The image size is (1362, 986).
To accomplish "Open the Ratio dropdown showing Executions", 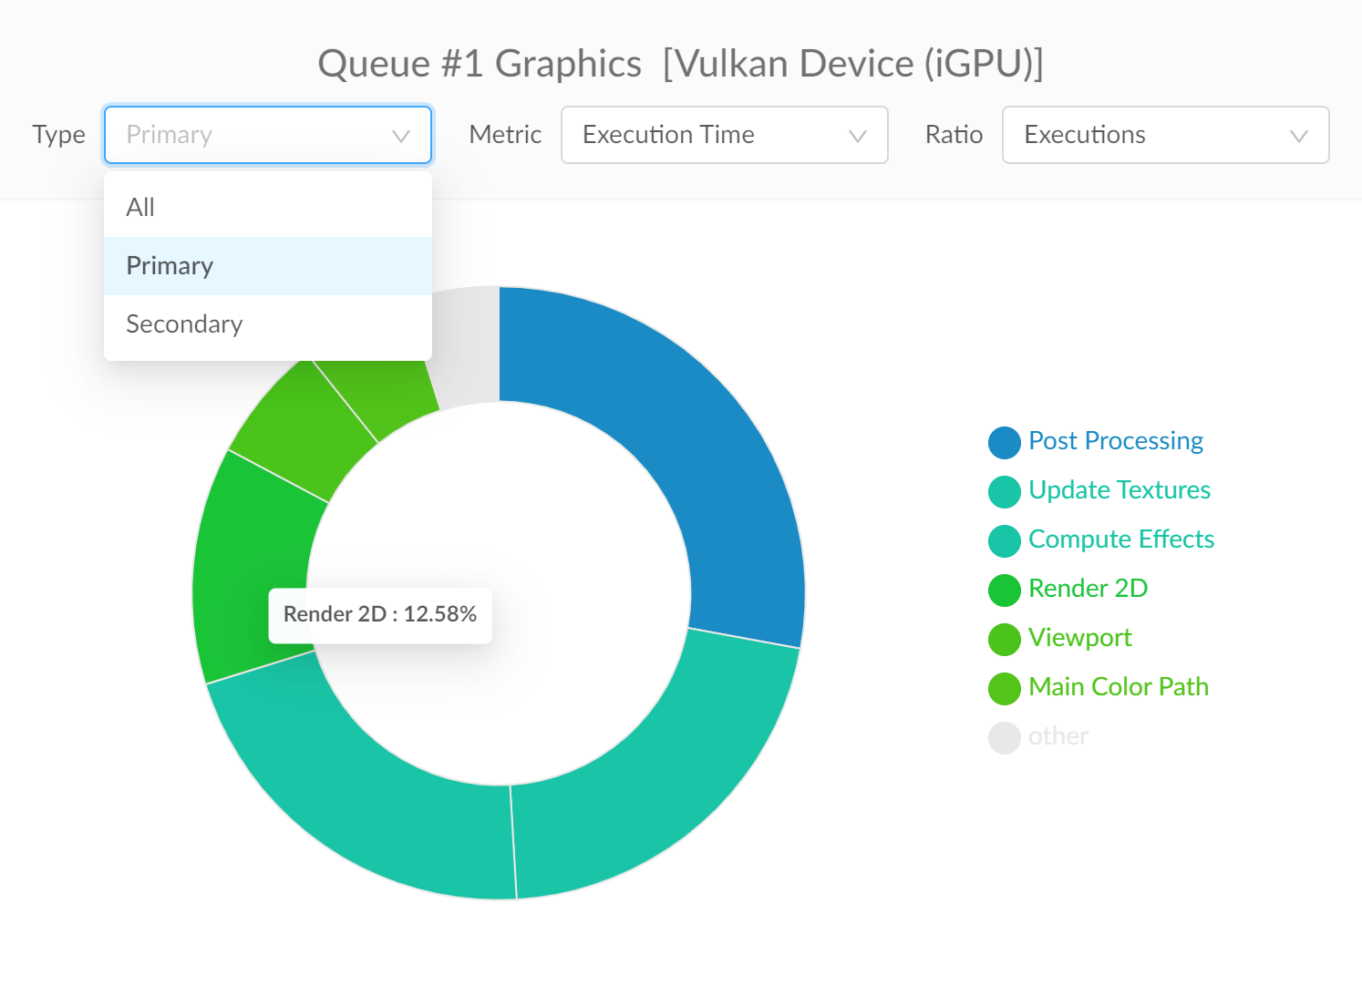I will click(x=1165, y=135).
